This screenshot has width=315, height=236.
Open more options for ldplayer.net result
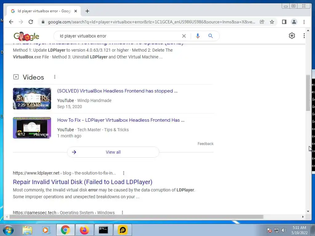click(x=124, y=173)
